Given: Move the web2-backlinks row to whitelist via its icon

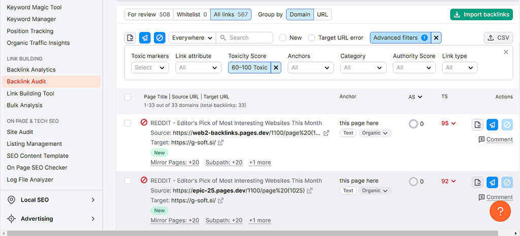Looking at the screenshot, I should pos(477,125).
